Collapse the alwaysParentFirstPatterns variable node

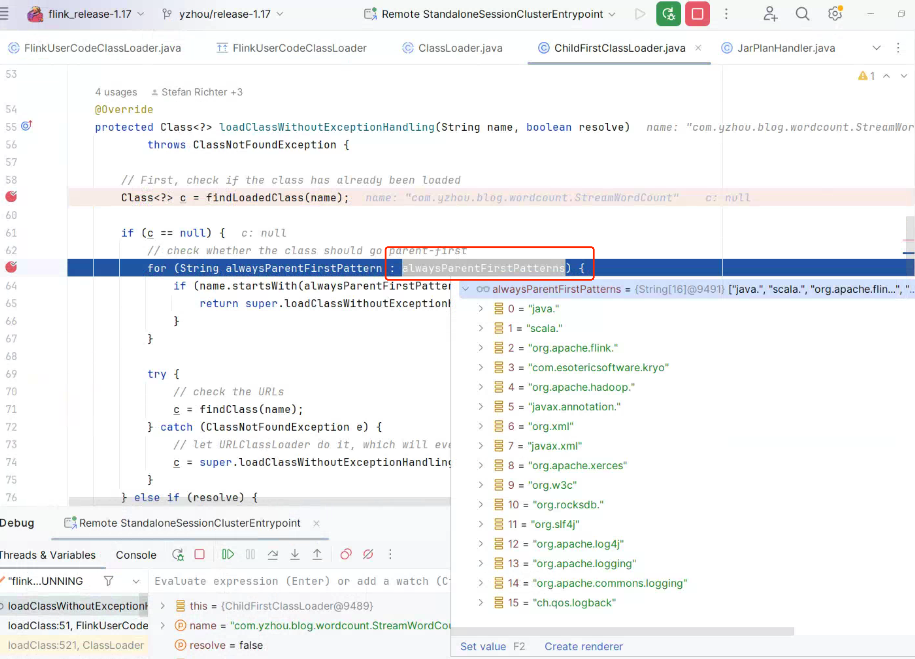[x=466, y=289]
